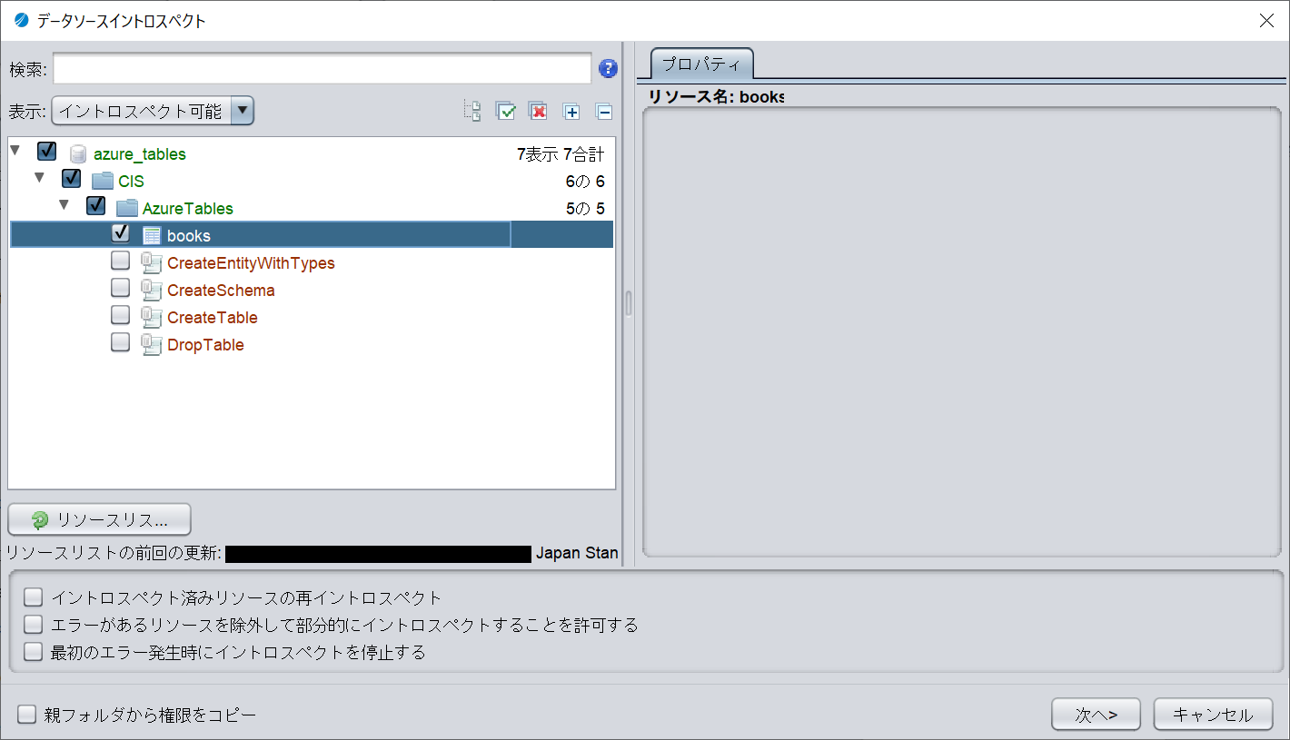
Task: Click the CreateTable procedure icon
Action: (x=152, y=317)
